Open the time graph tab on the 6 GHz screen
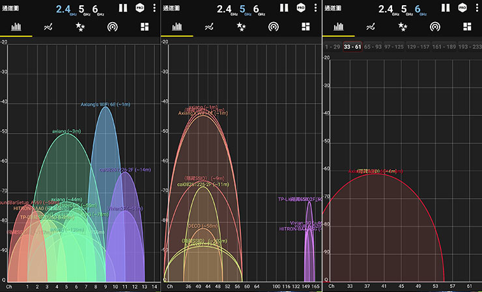The image size is (482, 292). (370, 27)
